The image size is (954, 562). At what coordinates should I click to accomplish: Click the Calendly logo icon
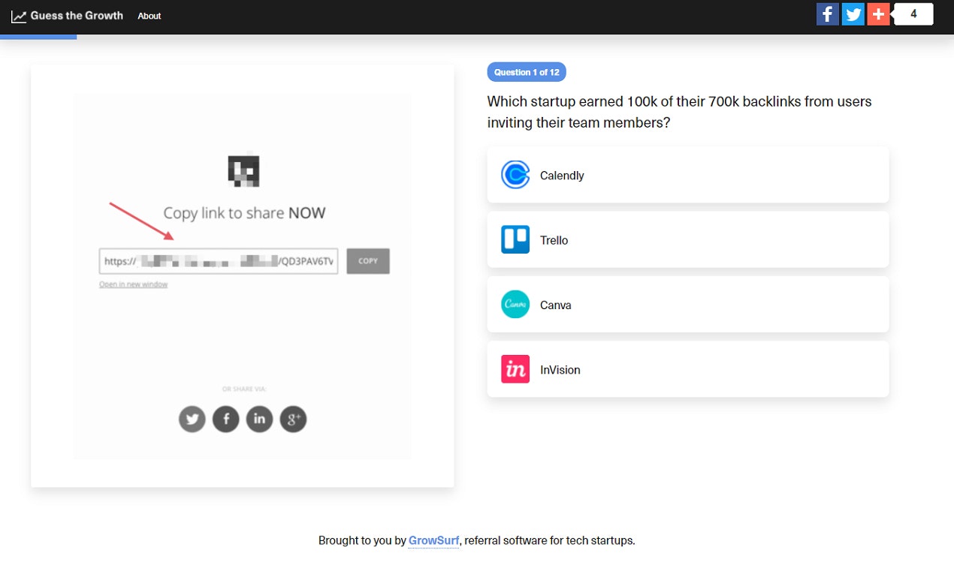pos(515,175)
